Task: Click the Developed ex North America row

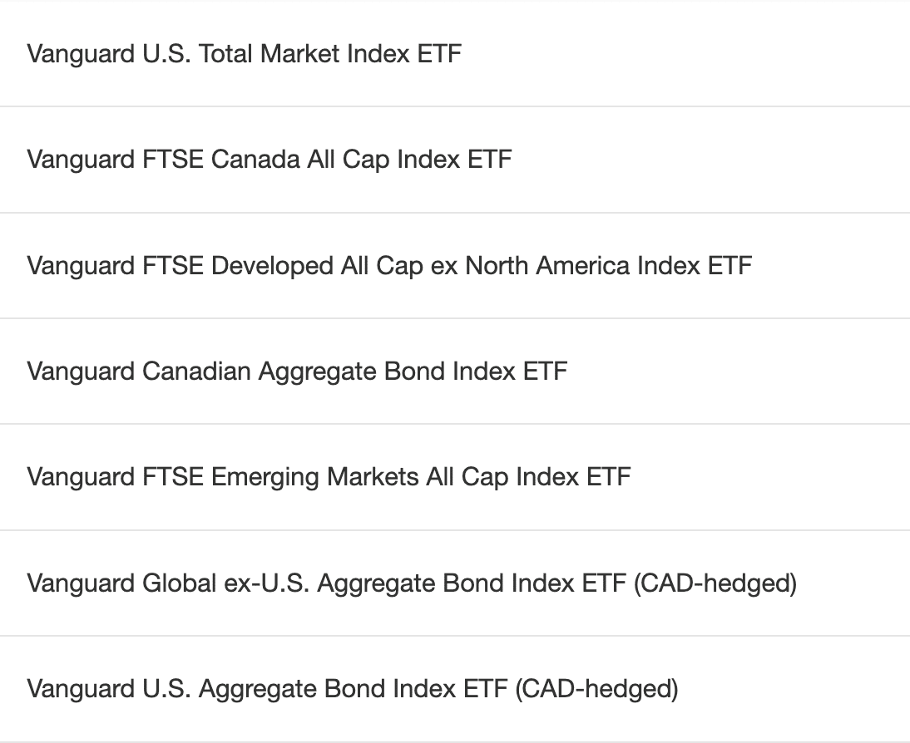Action: pyautogui.click(x=455, y=266)
